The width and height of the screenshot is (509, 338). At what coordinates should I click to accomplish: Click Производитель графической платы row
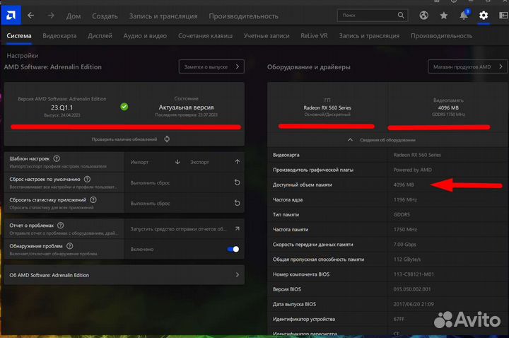[x=388, y=170]
